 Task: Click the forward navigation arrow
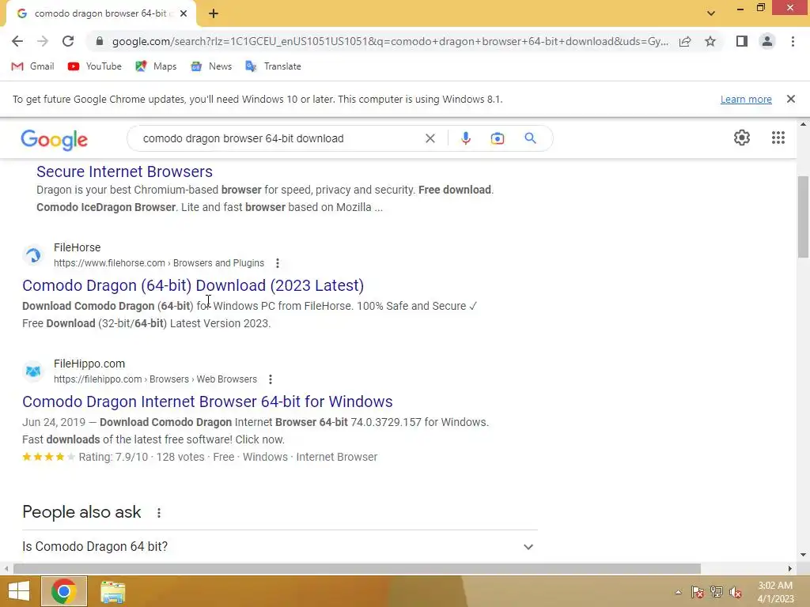tap(43, 41)
